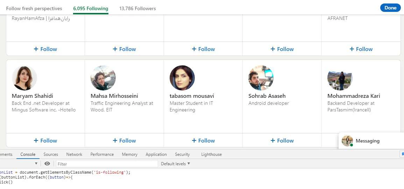The image size is (404, 189).
Task: Switch to the Network tab
Action: (x=74, y=154)
